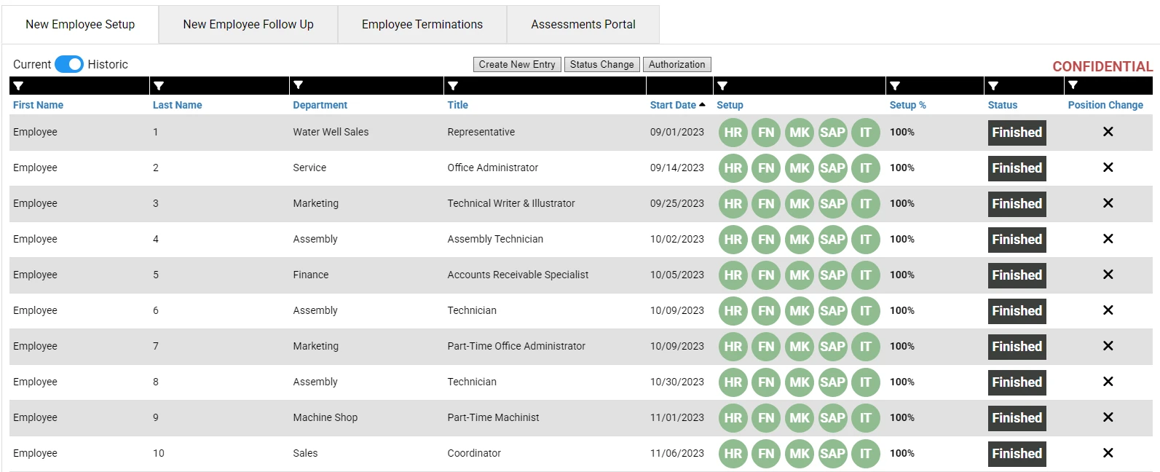Open the Status column filter
Viewport: 1160px width, 472px height.
pyautogui.click(x=993, y=86)
